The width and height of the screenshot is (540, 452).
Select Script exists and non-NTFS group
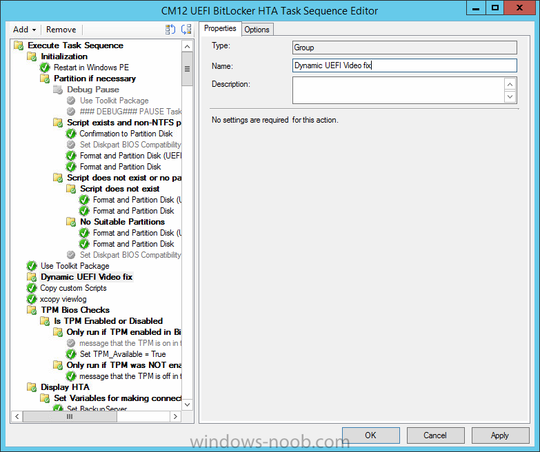tap(124, 123)
